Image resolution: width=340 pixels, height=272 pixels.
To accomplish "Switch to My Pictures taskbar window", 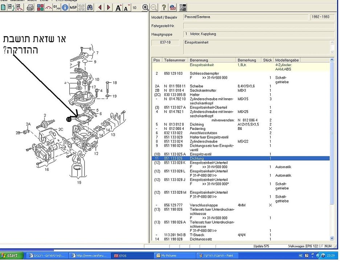I will 174,256.
